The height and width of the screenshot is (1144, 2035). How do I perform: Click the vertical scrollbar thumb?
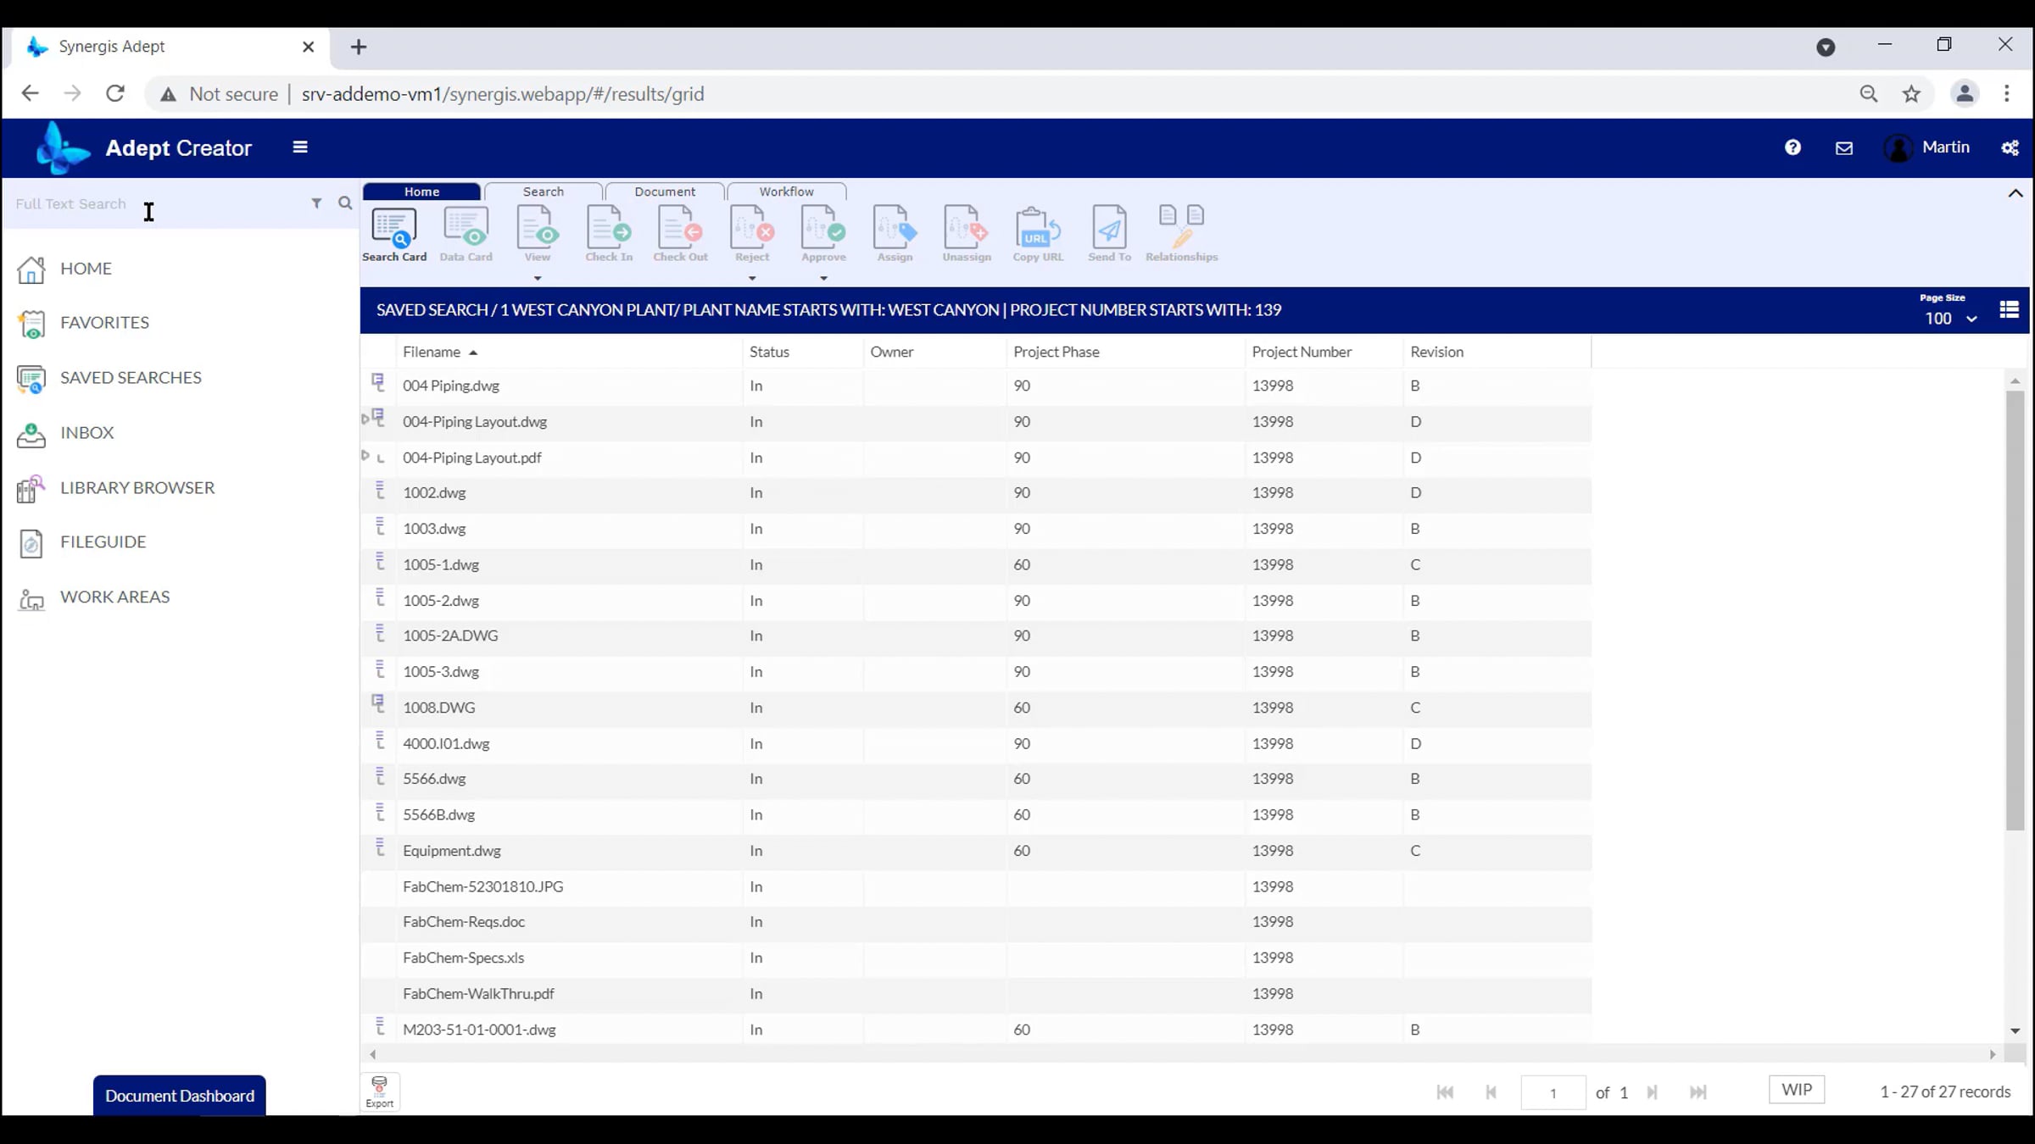(2015, 610)
